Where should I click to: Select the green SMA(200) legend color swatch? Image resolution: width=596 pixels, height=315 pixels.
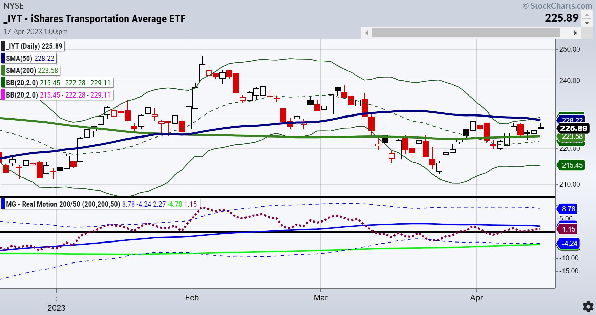[x=3, y=70]
